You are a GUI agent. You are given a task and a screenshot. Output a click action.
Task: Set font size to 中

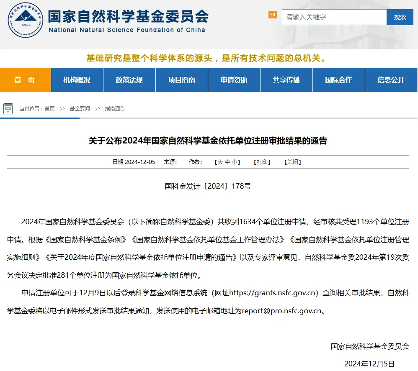pos(227,162)
